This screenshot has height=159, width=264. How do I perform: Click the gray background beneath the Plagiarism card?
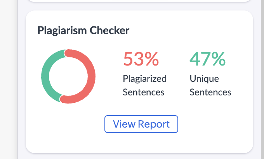click(140, 156)
